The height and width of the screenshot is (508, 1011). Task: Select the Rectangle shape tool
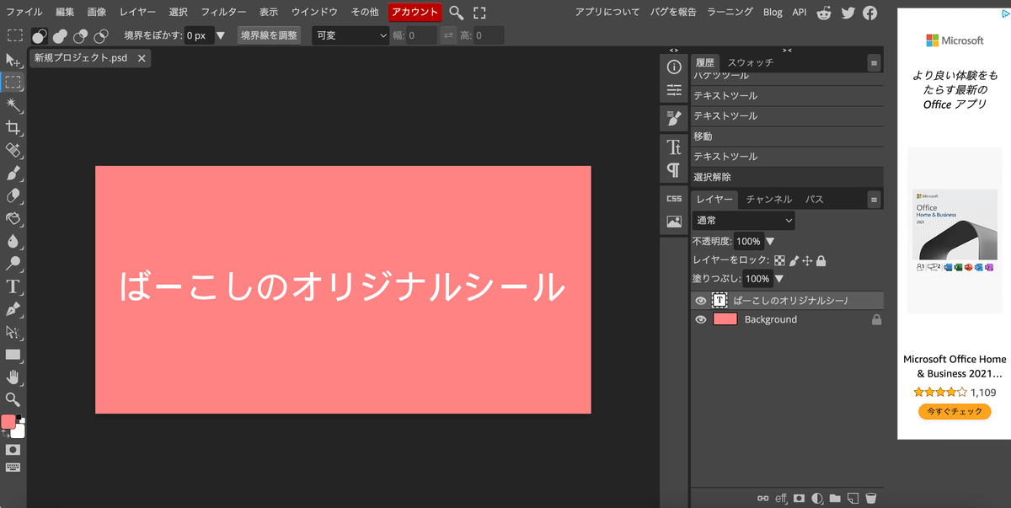click(x=13, y=355)
